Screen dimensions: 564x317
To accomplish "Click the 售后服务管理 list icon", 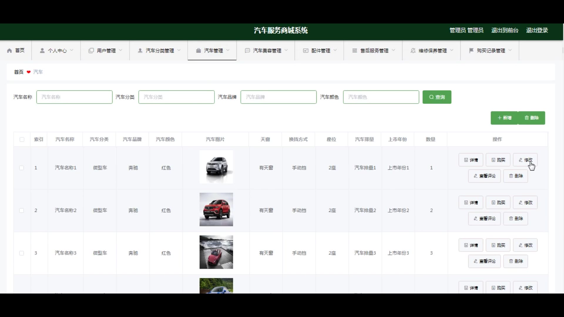I will [355, 50].
